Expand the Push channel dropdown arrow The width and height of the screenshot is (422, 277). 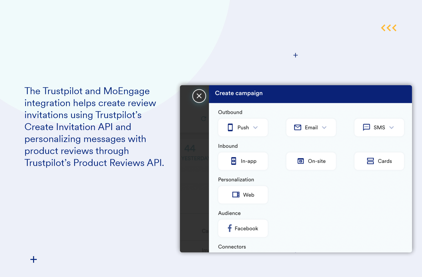pos(256,128)
